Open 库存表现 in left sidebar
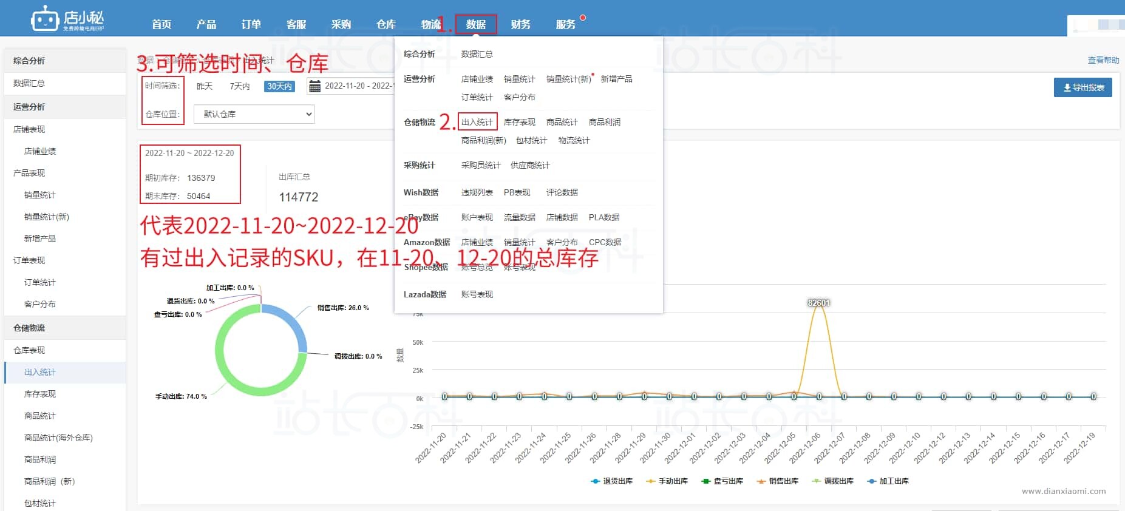 click(40, 394)
